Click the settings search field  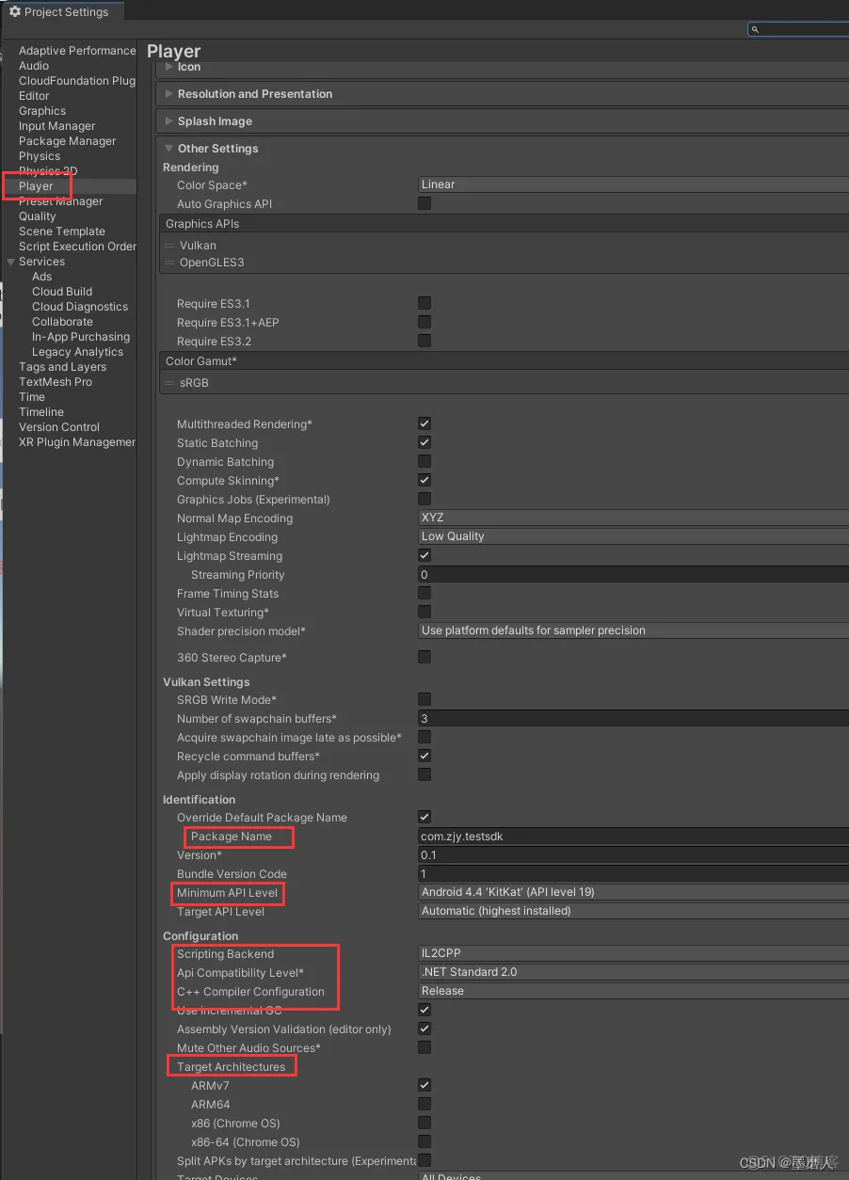(798, 29)
